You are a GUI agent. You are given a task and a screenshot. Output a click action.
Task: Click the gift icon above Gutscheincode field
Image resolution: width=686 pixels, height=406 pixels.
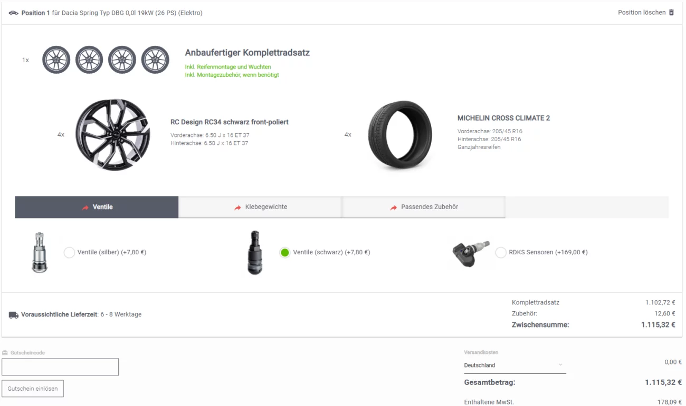coord(5,353)
